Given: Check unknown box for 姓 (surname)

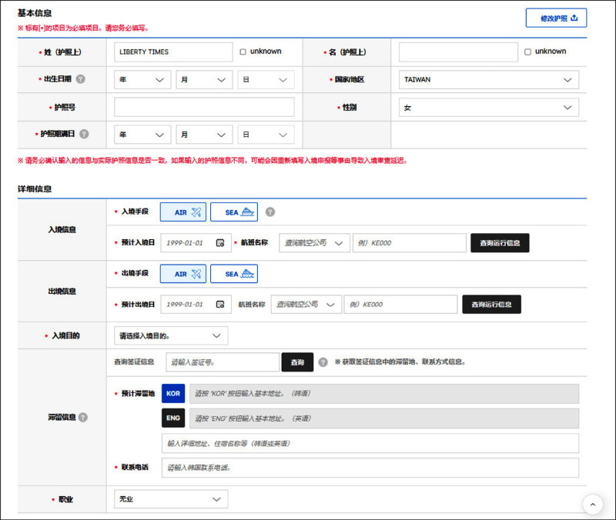Looking at the screenshot, I should pyautogui.click(x=243, y=52).
